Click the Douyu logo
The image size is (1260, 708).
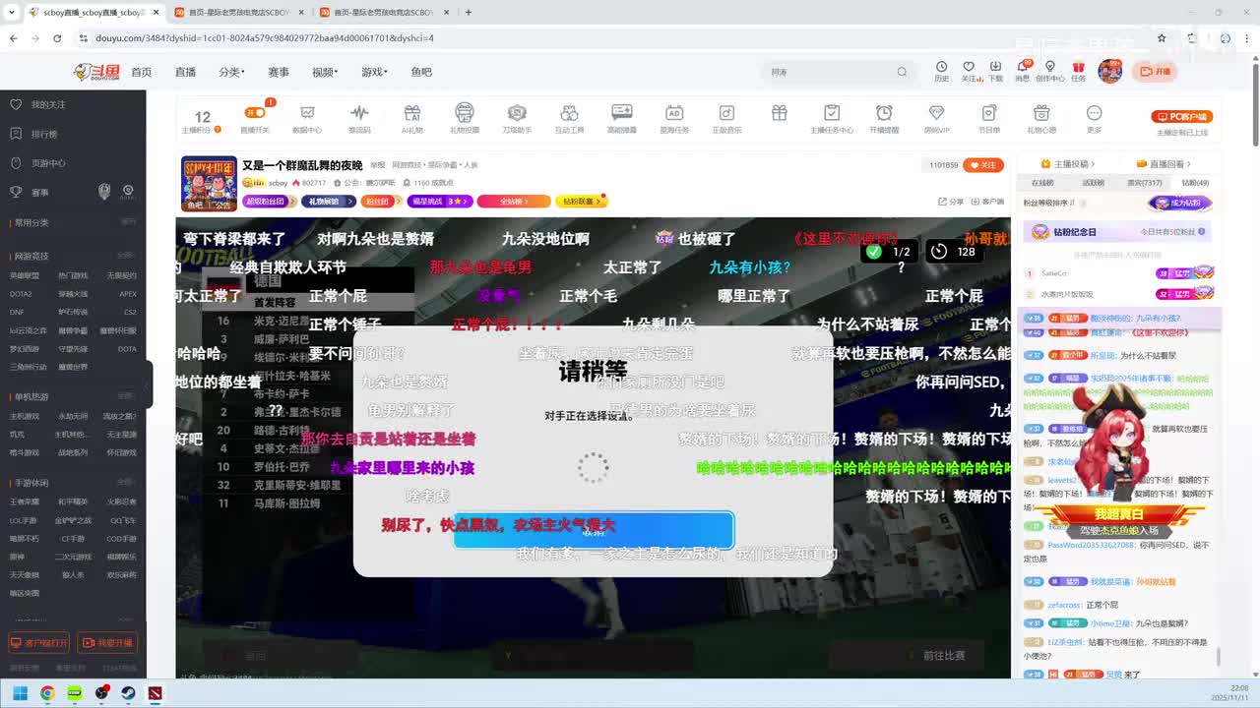[x=96, y=72]
